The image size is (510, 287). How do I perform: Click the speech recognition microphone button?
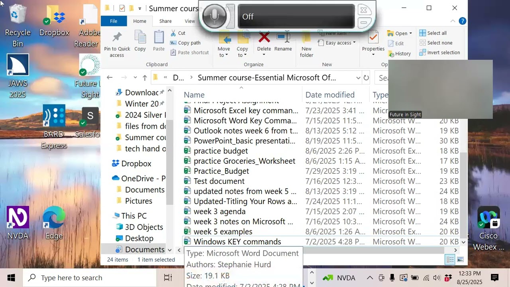click(214, 16)
